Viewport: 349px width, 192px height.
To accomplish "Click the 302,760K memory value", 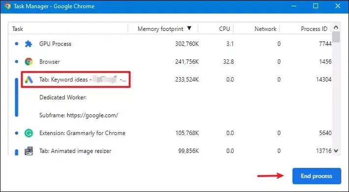I will pyautogui.click(x=187, y=44).
